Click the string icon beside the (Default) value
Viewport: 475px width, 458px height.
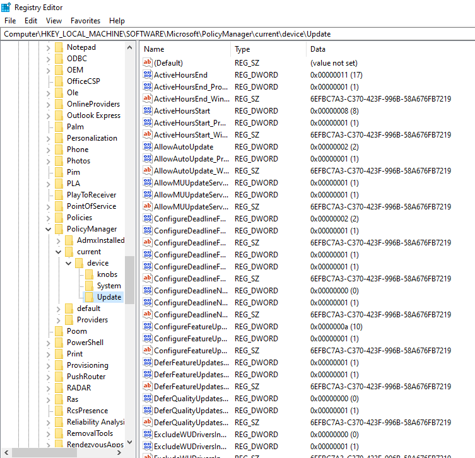(x=148, y=63)
